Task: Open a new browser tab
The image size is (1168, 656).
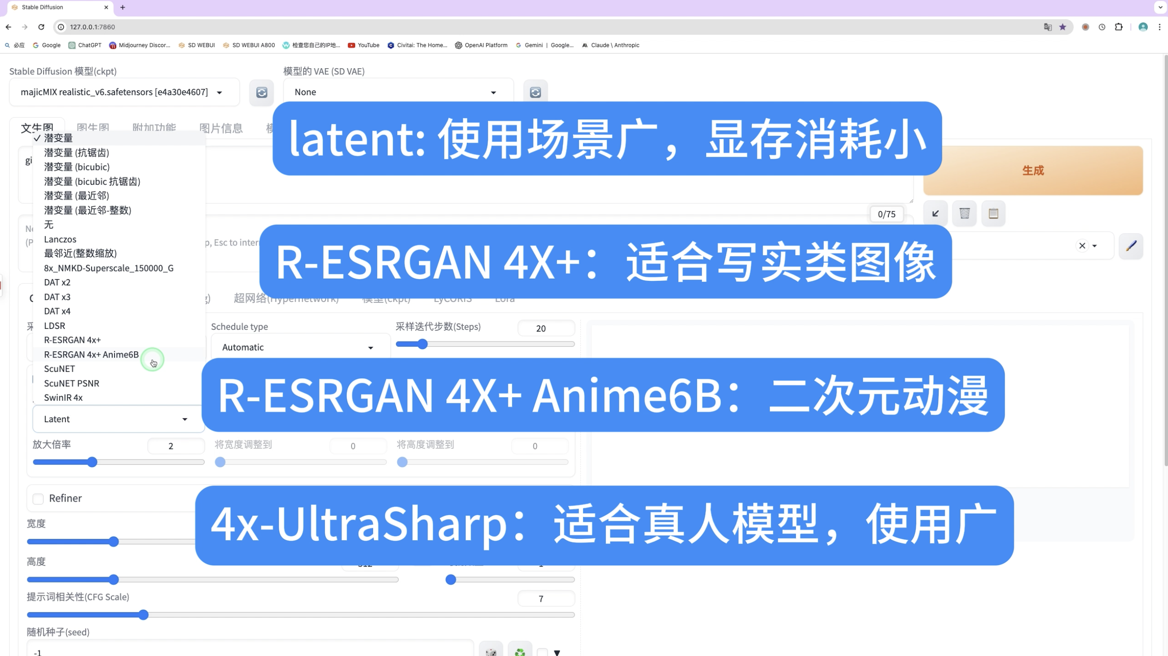Action: click(123, 7)
